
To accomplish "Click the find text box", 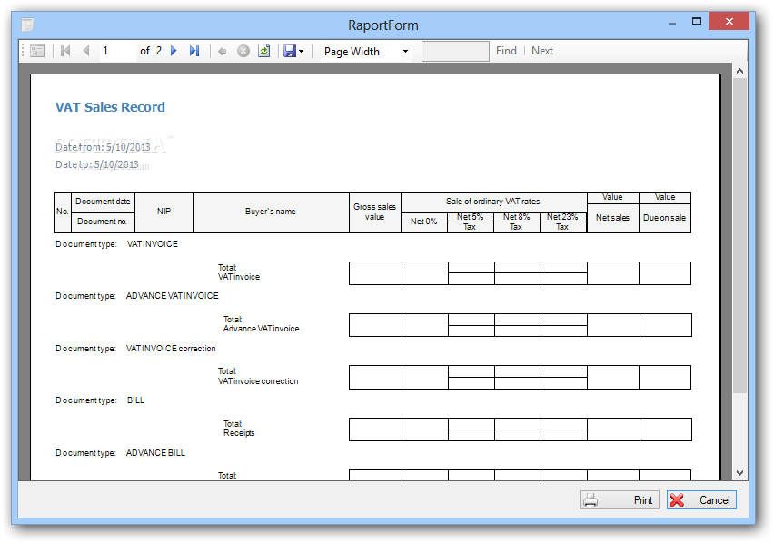I will 455,51.
